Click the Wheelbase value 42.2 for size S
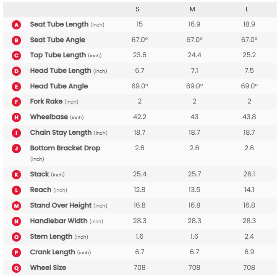The image size is (280, 277). click(x=139, y=117)
